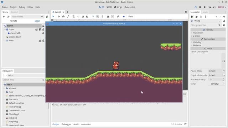
Task: Open level1 sub-scene in editor icon
Action: coord(40,41)
